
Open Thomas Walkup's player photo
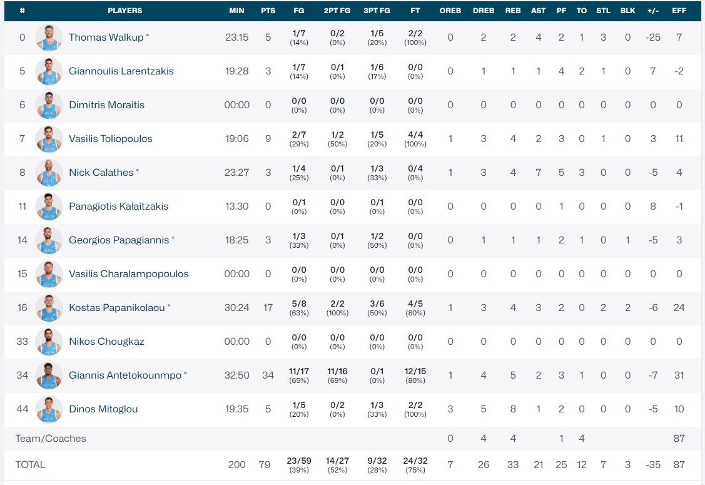(x=49, y=38)
